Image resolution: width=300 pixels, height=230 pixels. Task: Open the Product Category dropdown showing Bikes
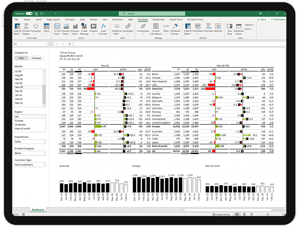click(30, 153)
